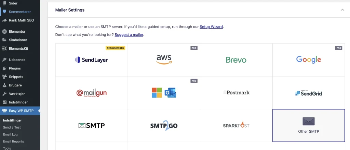Pick the Google mailer option

tap(309, 60)
